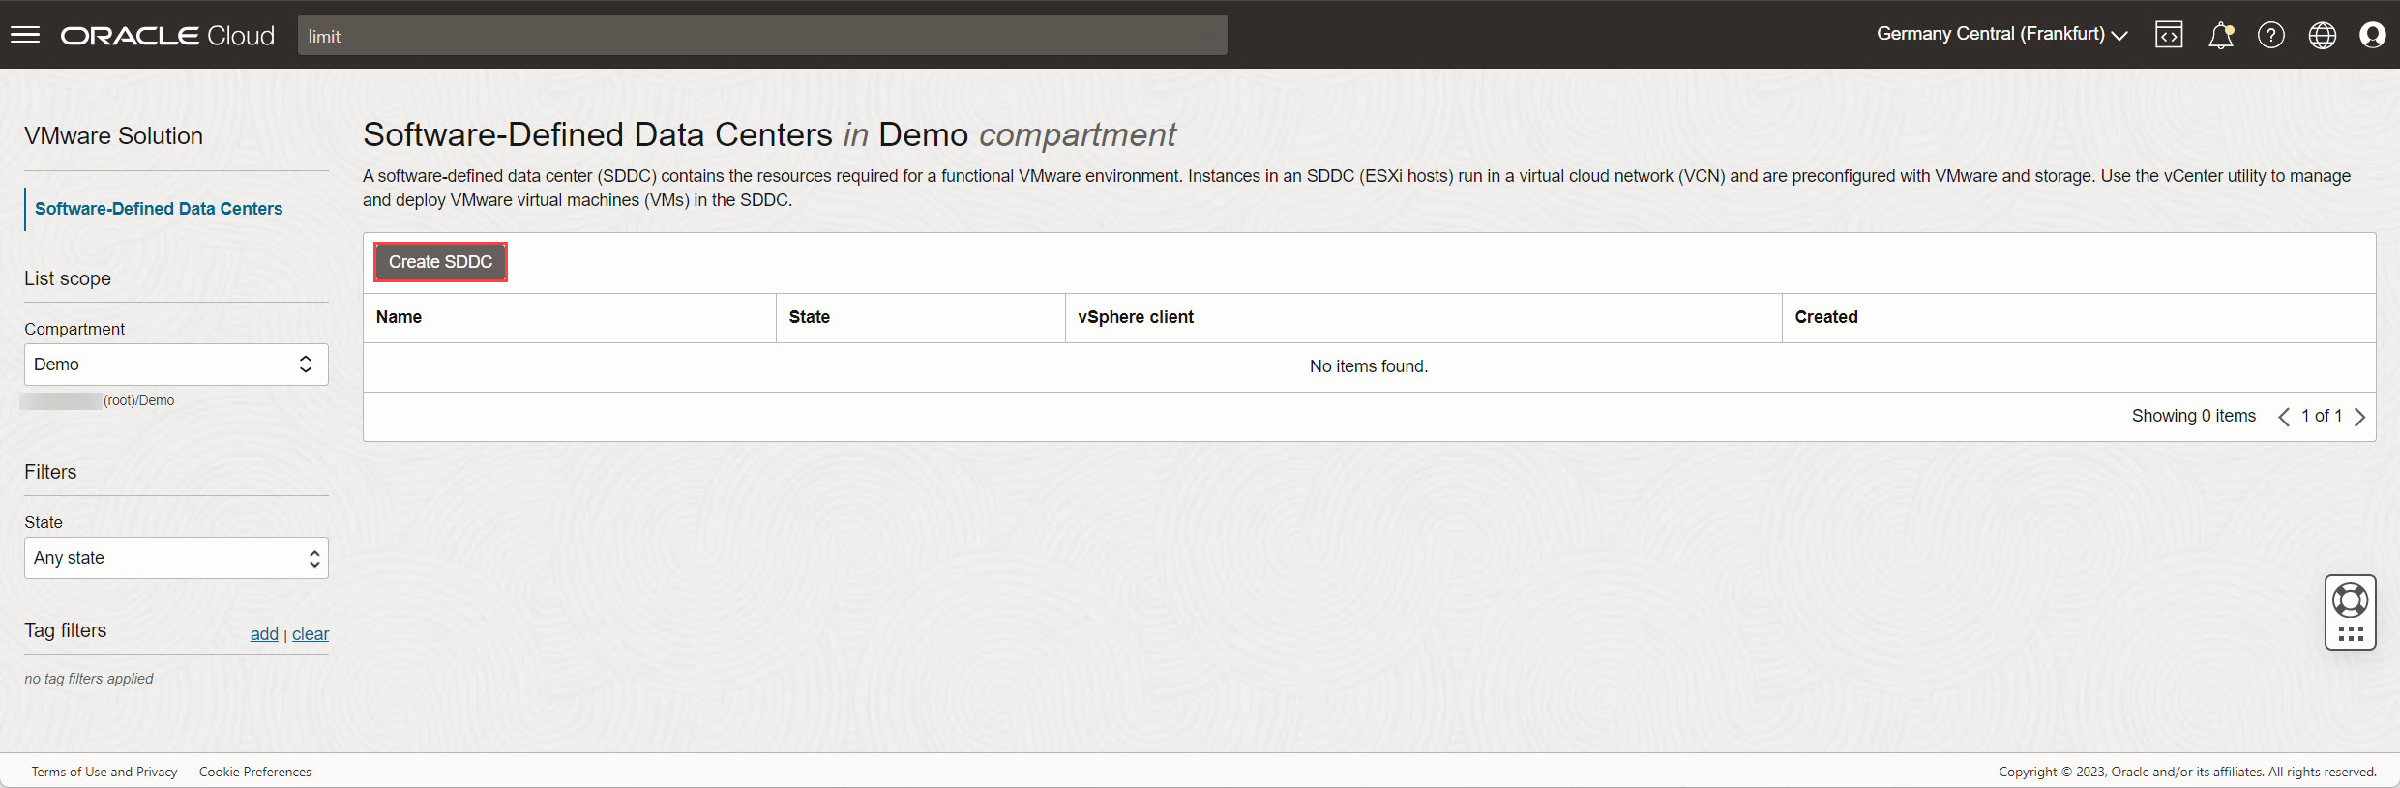Open the language globe menu

(x=2323, y=36)
